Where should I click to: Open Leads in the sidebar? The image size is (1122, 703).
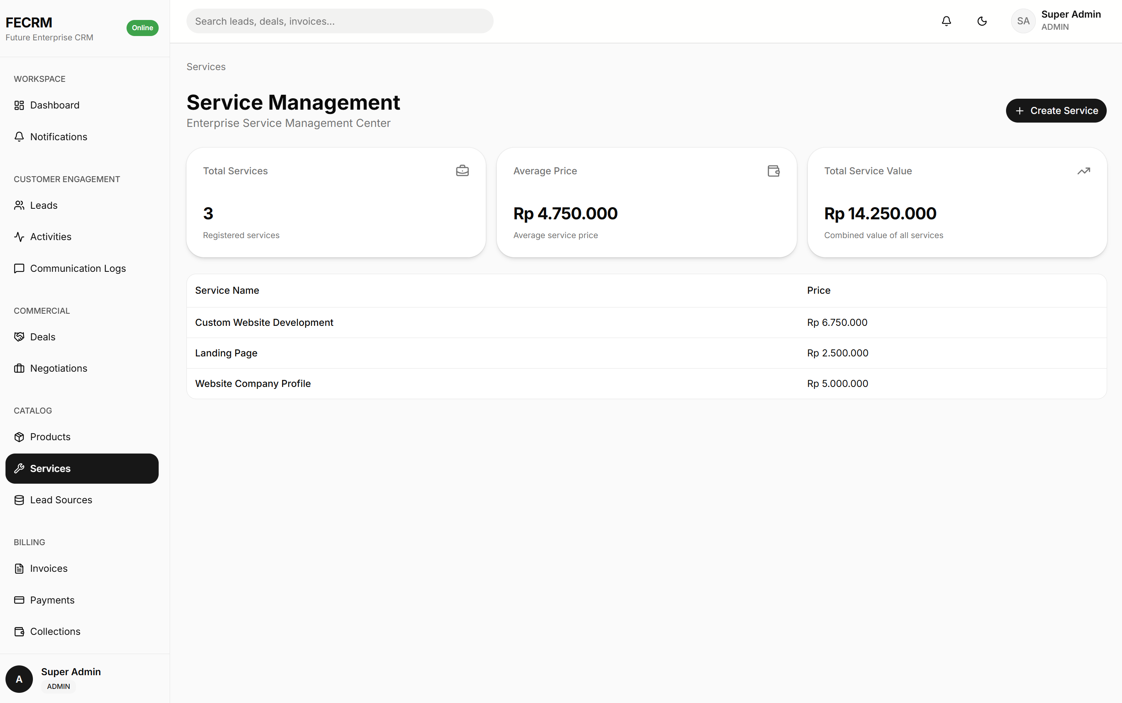pos(82,205)
